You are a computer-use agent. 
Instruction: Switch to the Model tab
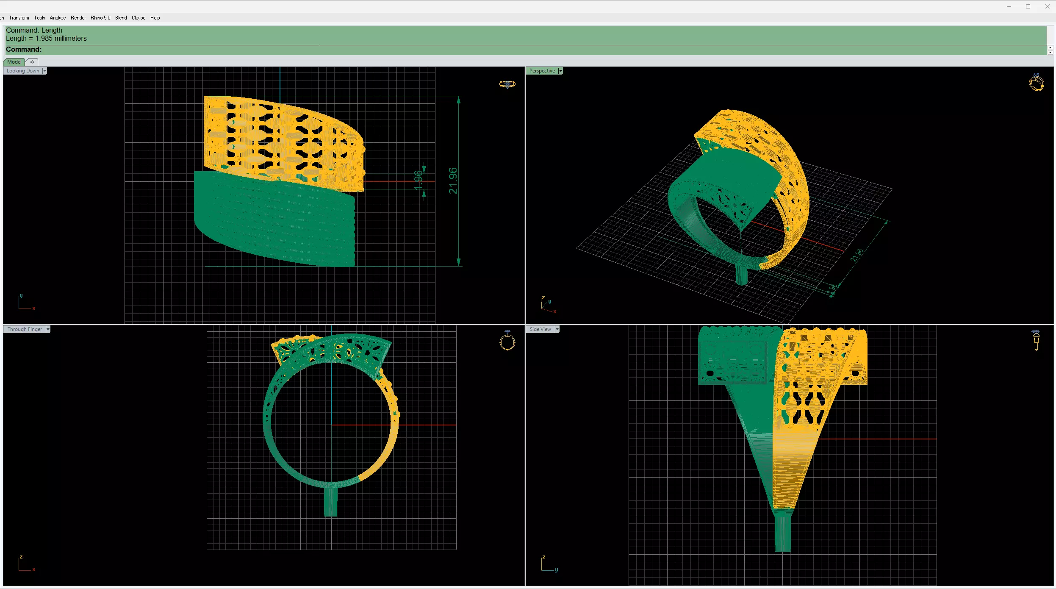(14, 62)
